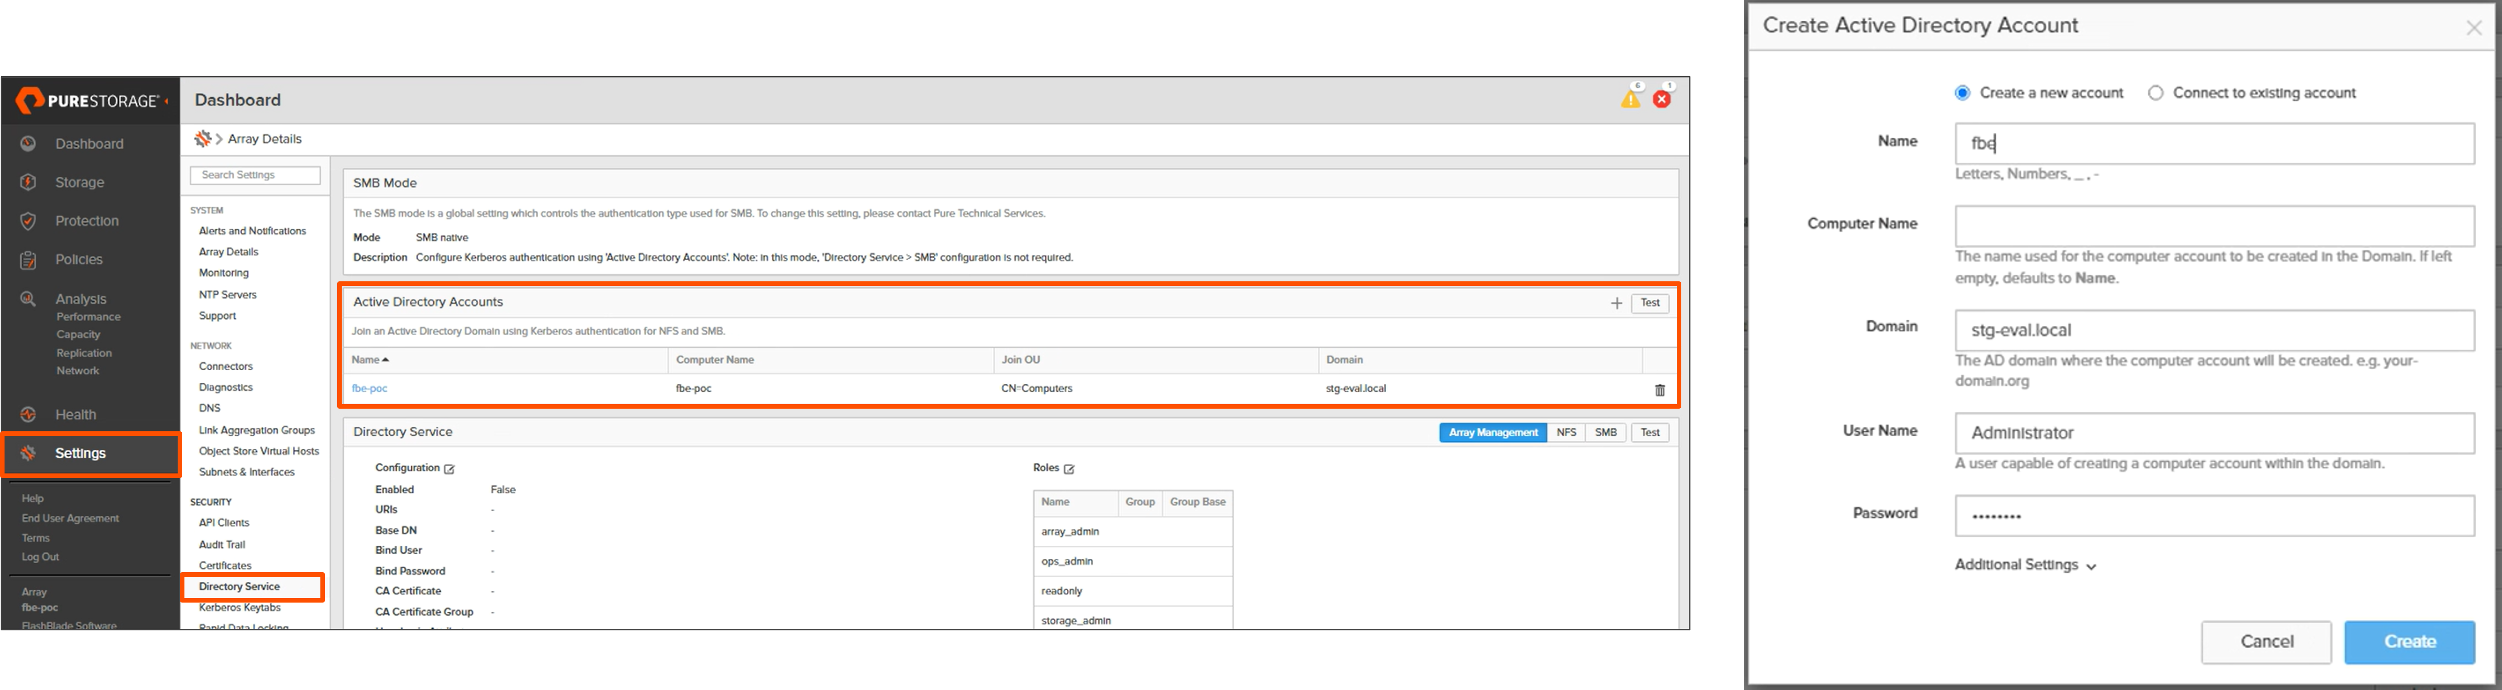
Task: Switch to Array Management tab
Action: [1493, 433]
